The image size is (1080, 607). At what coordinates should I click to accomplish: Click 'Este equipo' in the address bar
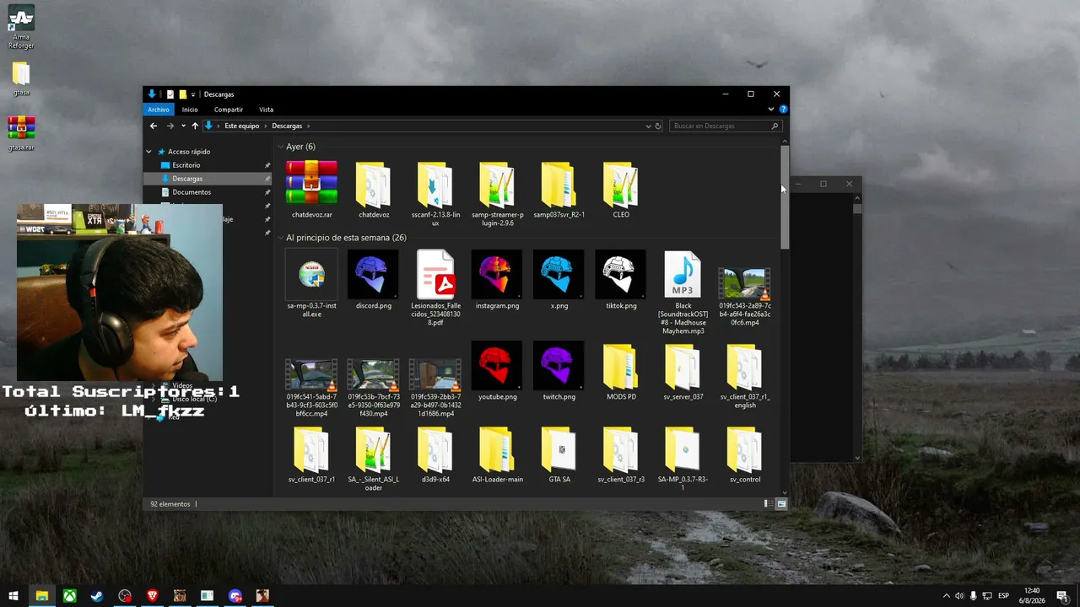(242, 126)
